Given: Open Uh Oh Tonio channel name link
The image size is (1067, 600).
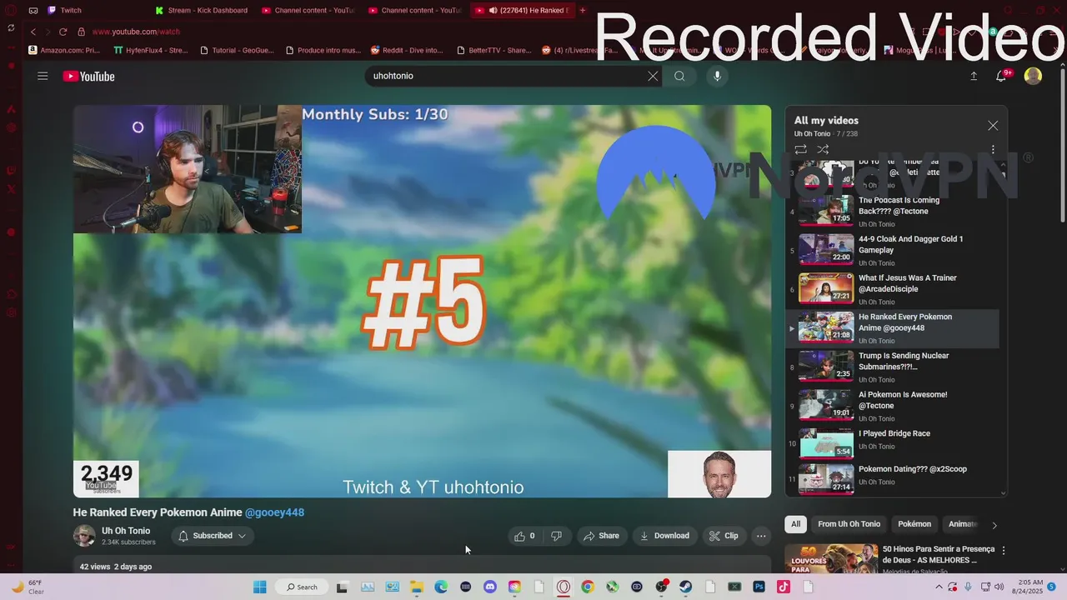Looking at the screenshot, I should 126,531.
